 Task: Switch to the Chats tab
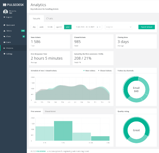click(49, 18)
